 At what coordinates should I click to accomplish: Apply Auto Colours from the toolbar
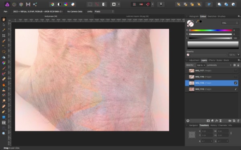[66, 4]
